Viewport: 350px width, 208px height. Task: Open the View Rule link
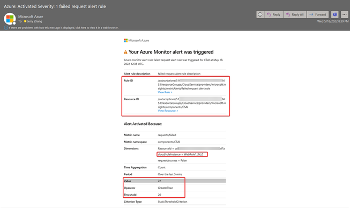pos(165,92)
